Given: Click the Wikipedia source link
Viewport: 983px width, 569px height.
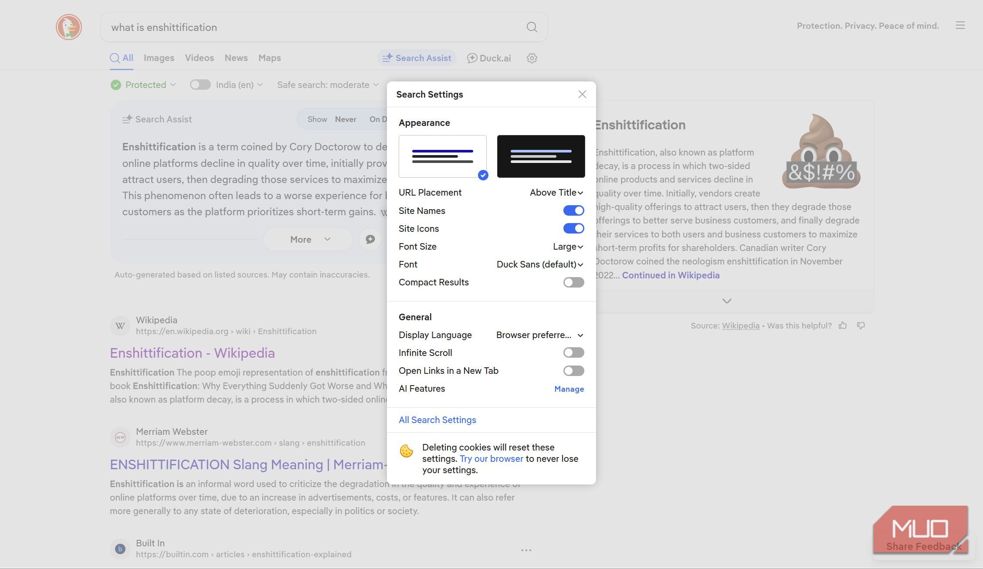Looking at the screenshot, I should pyautogui.click(x=740, y=326).
